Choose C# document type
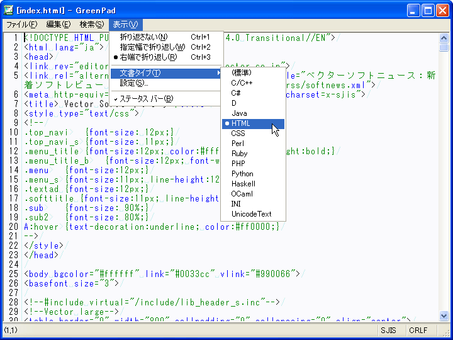This screenshot has width=453, height=340. click(x=253, y=93)
